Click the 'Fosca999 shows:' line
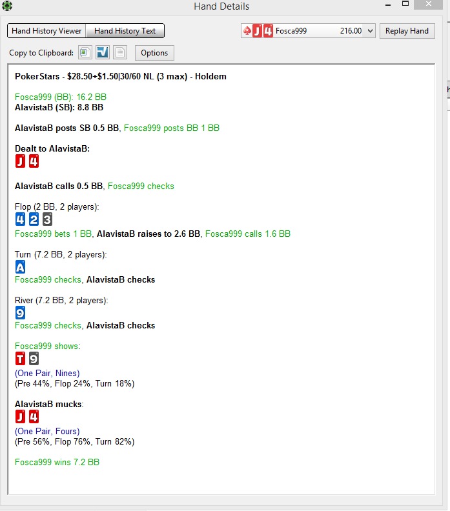 48,346
